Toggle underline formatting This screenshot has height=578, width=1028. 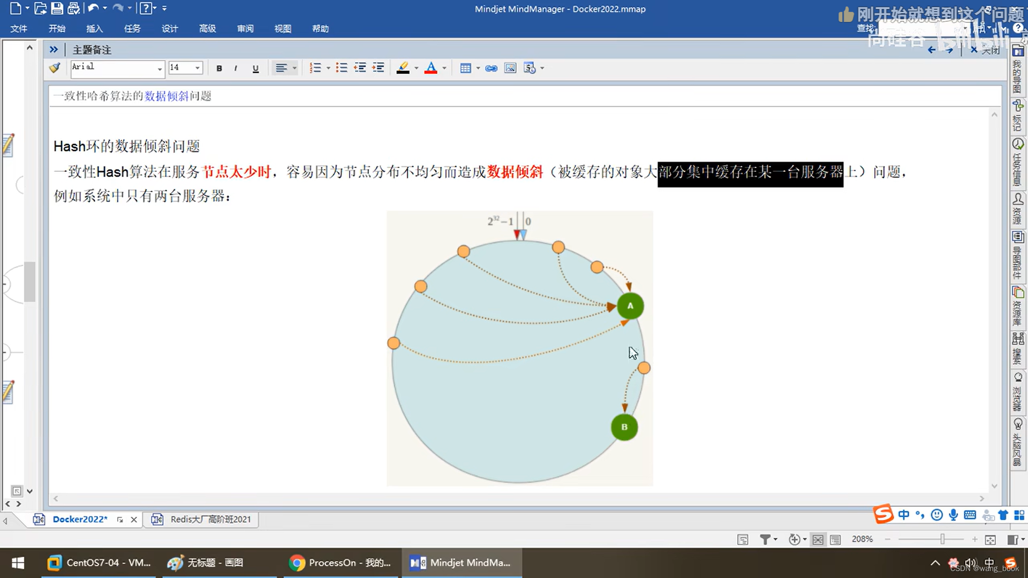coord(255,69)
